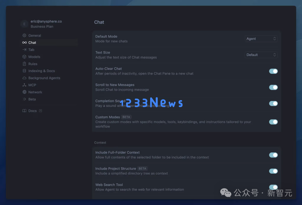Click the Default Mode setting label
This screenshot has height=205, width=302.
[x=106, y=36]
